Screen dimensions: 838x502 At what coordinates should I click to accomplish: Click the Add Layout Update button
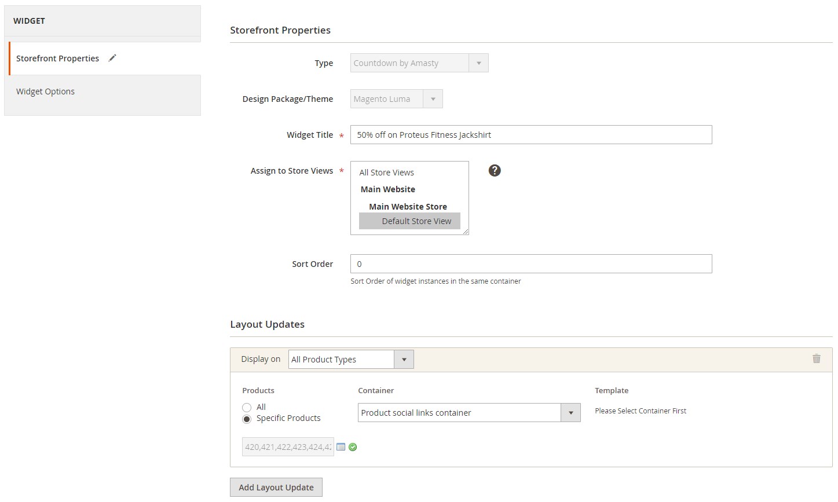pyautogui.click(x=276, y=488)
